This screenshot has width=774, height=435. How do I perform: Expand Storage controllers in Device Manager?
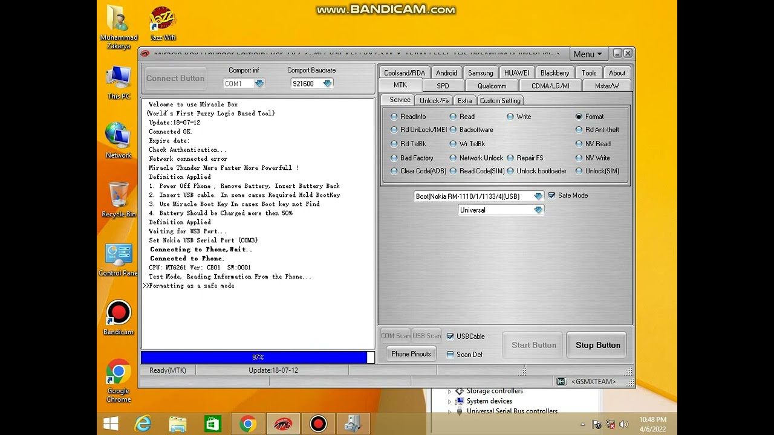(449, 391)
